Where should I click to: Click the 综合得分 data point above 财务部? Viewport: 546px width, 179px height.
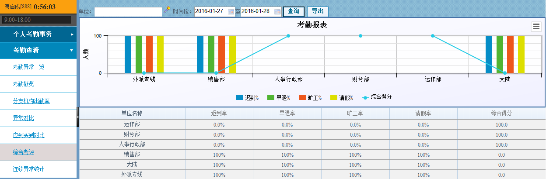360,36
